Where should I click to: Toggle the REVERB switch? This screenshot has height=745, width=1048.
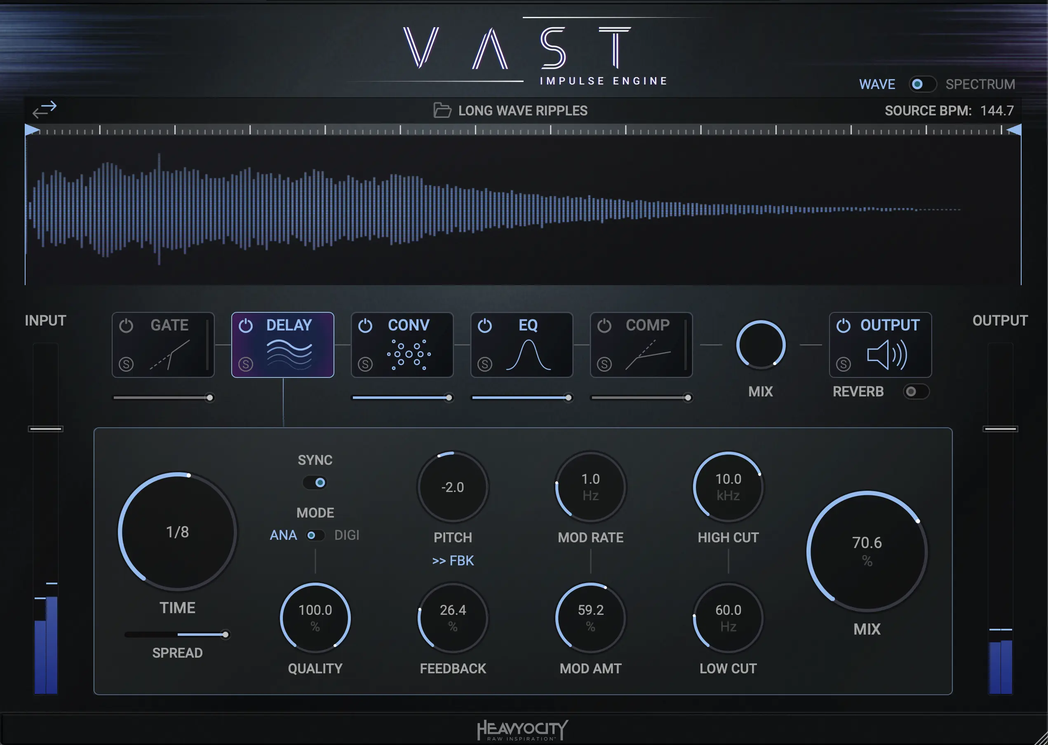pos(916,391)
